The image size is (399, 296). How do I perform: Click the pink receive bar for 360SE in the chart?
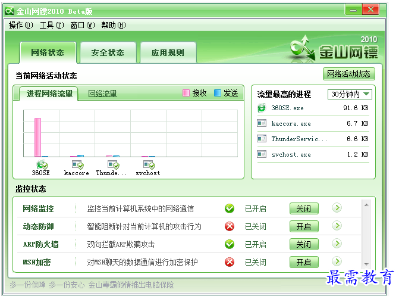click(x=37, y=137)
